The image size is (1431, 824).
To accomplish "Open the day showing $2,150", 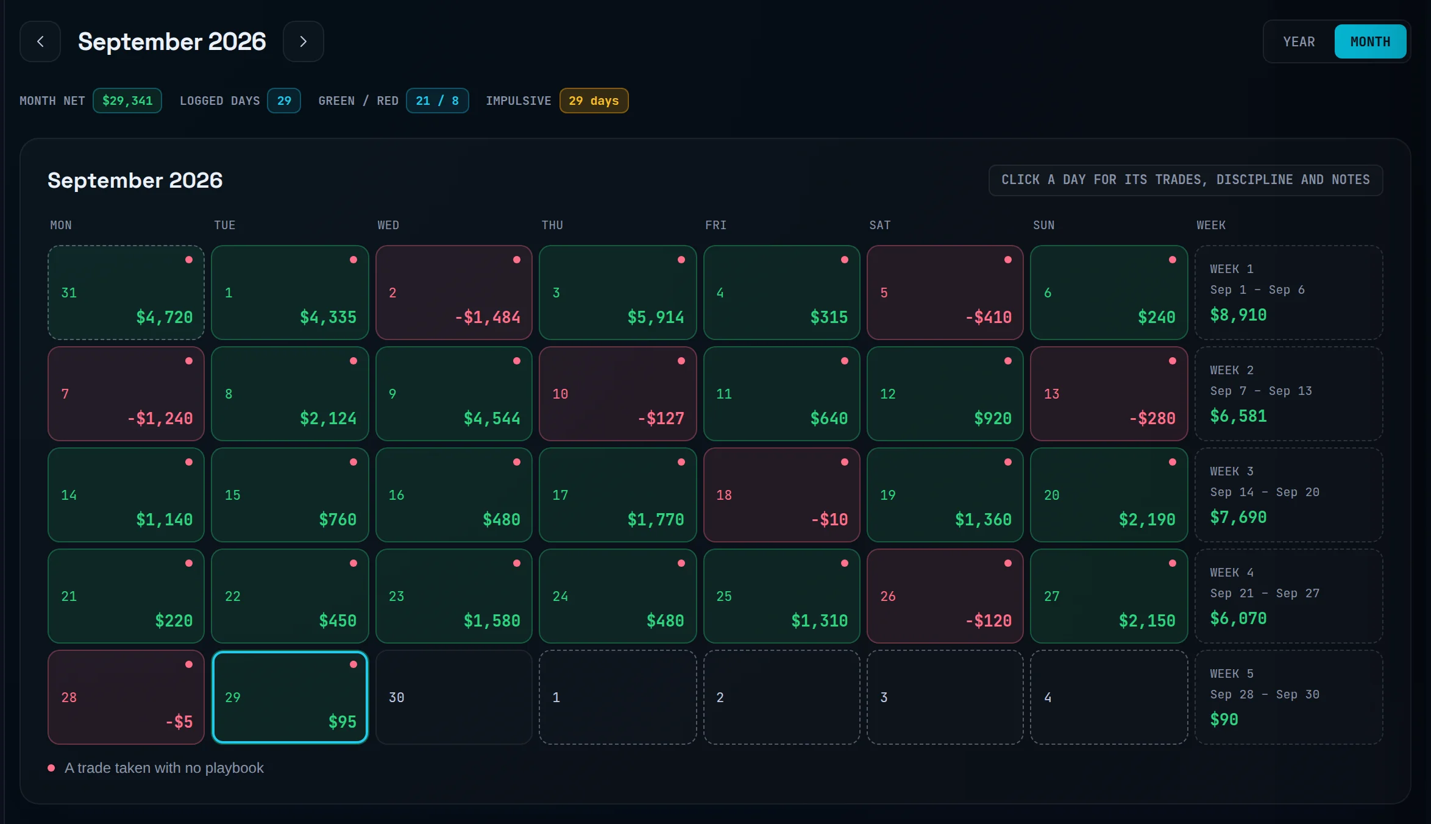I will pos(1109,596).
